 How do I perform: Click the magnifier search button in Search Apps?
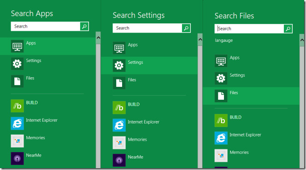pos(84,26)
